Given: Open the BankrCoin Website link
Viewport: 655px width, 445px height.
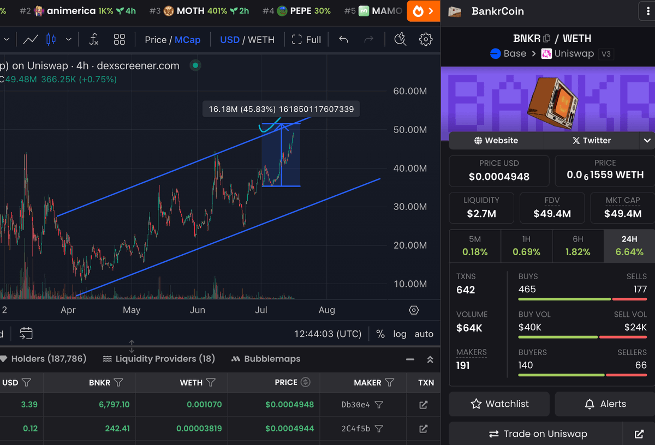Looking at the screenshot, I should pos(496,140).
